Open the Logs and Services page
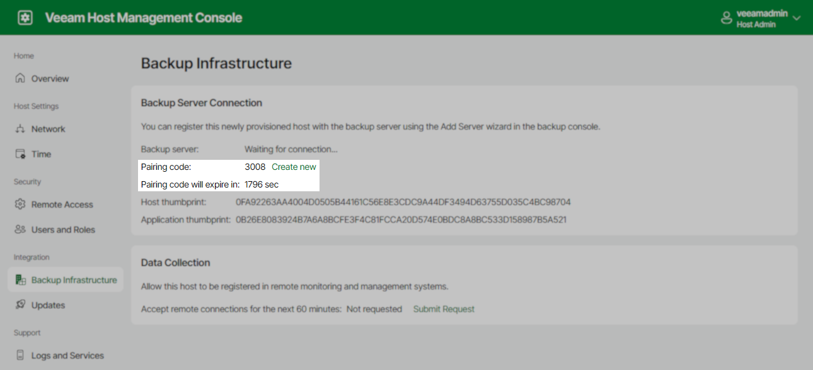 click(x=67, y=355)
